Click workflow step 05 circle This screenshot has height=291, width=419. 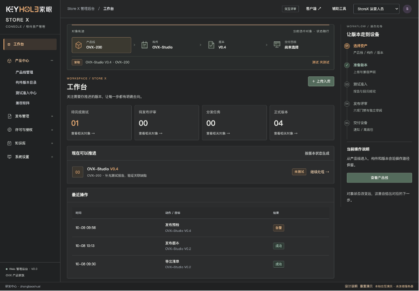pos(347,123)
